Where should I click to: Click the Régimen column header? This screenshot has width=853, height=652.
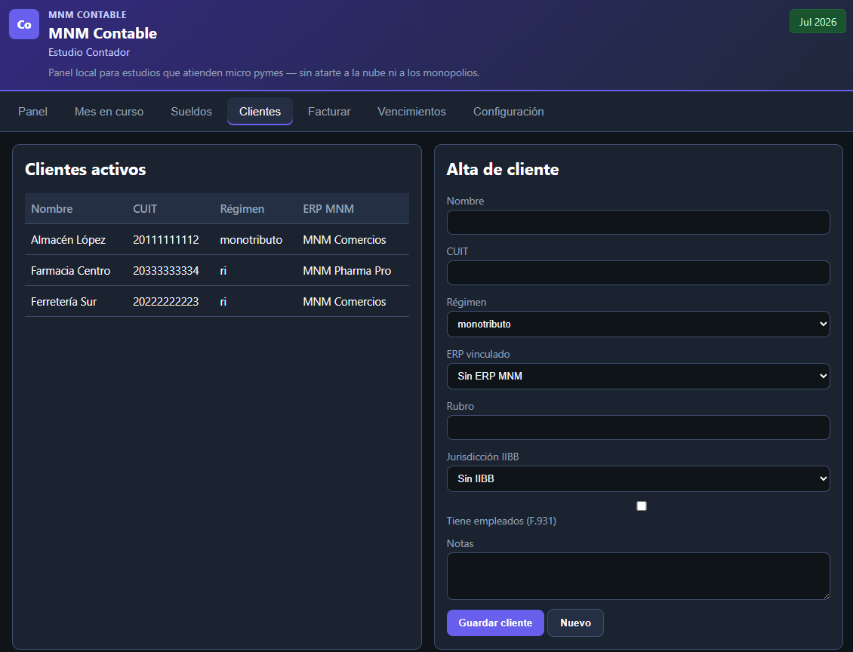pos(242,209)
